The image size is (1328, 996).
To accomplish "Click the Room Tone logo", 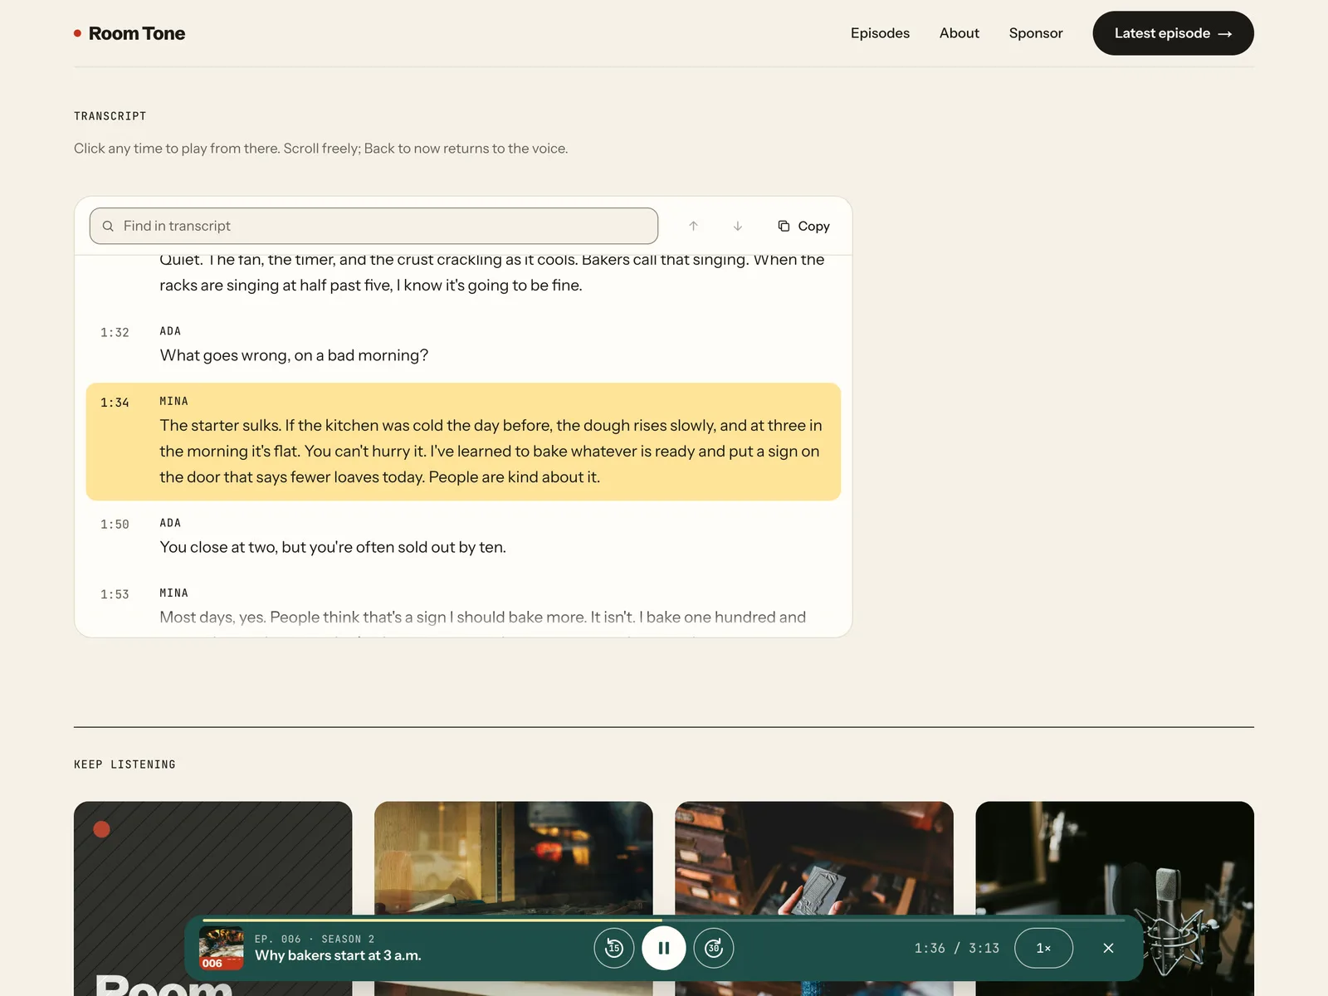I will [129, 33].
